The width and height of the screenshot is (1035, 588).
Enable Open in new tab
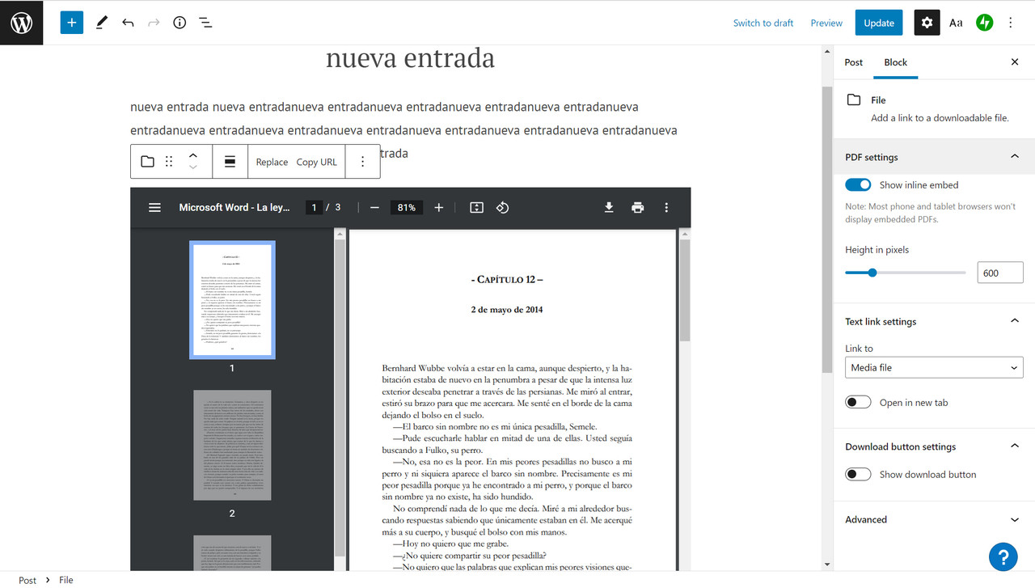pyautogui.click(x=858, y=401)
